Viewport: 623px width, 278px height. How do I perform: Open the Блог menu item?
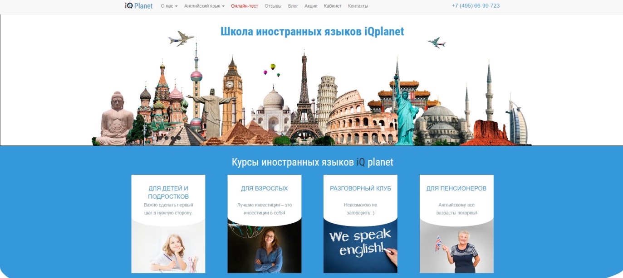tap(293, 6)
